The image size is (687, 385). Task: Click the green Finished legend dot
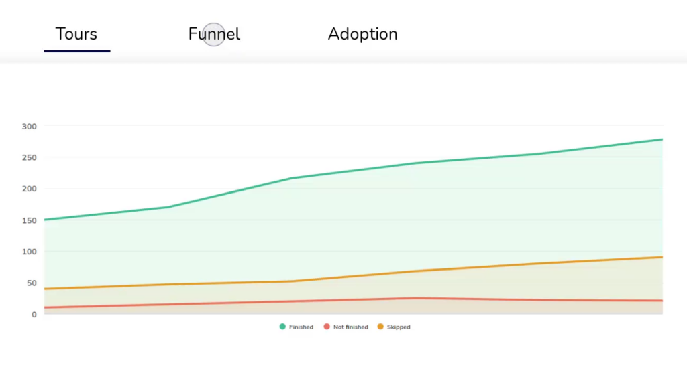pos(282,326)
